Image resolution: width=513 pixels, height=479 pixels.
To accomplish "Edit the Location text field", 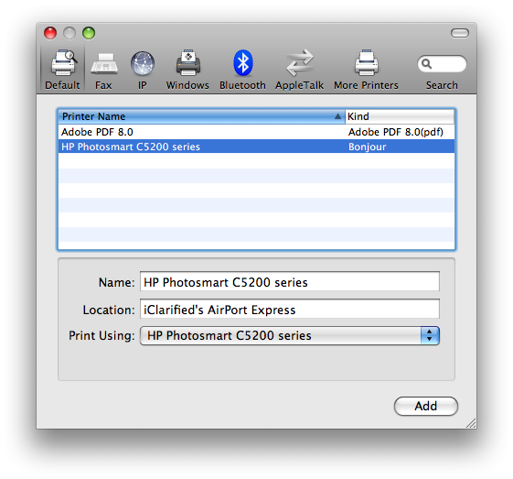I will tap(290, 309).
